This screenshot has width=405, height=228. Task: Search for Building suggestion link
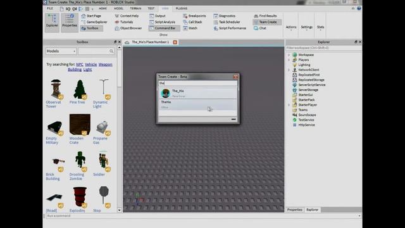tap(75, 70)
